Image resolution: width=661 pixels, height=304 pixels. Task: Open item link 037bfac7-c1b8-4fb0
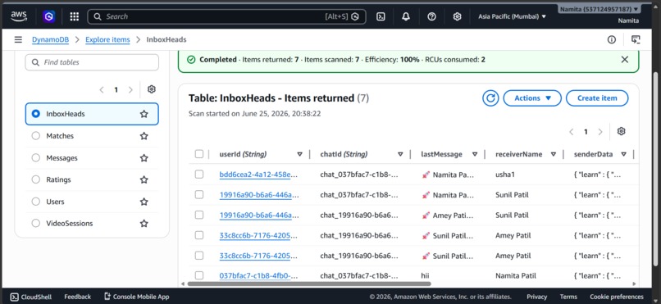pyautogui.click(x=259, y=276)
